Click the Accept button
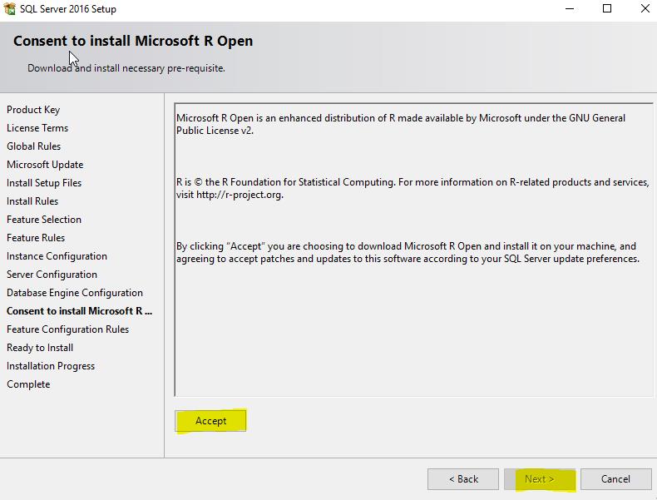Viewport: 657px width, 500px height. [210, 421]
